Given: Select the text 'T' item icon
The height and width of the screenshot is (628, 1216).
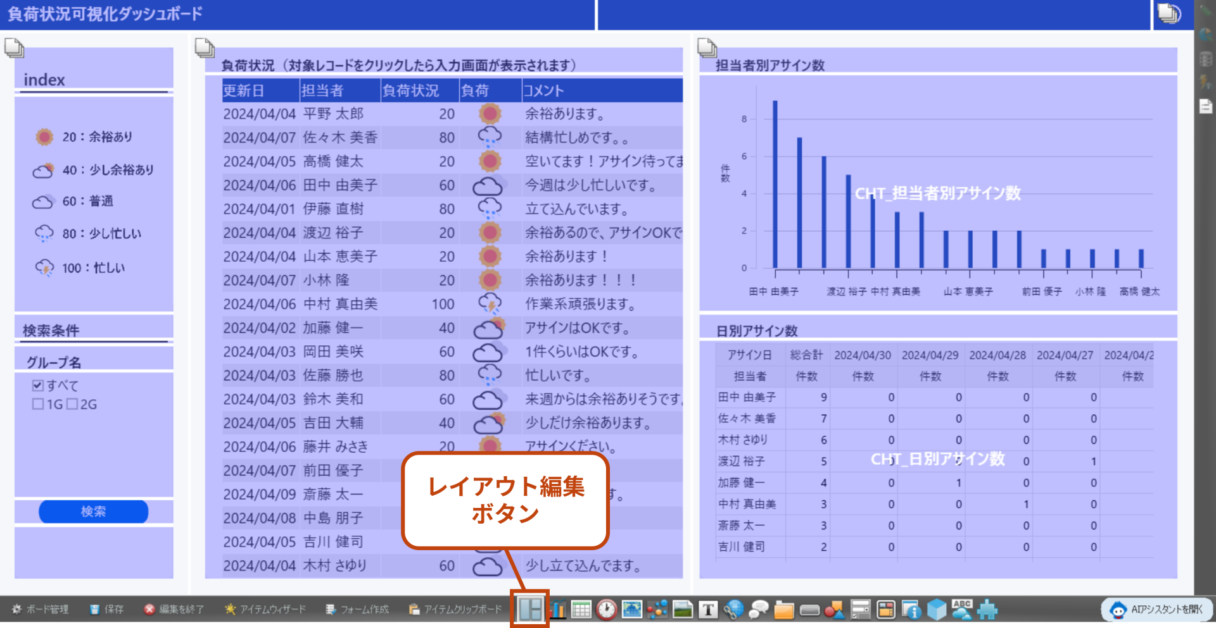Looking at the screenshot, I should (x=708, y=609).
